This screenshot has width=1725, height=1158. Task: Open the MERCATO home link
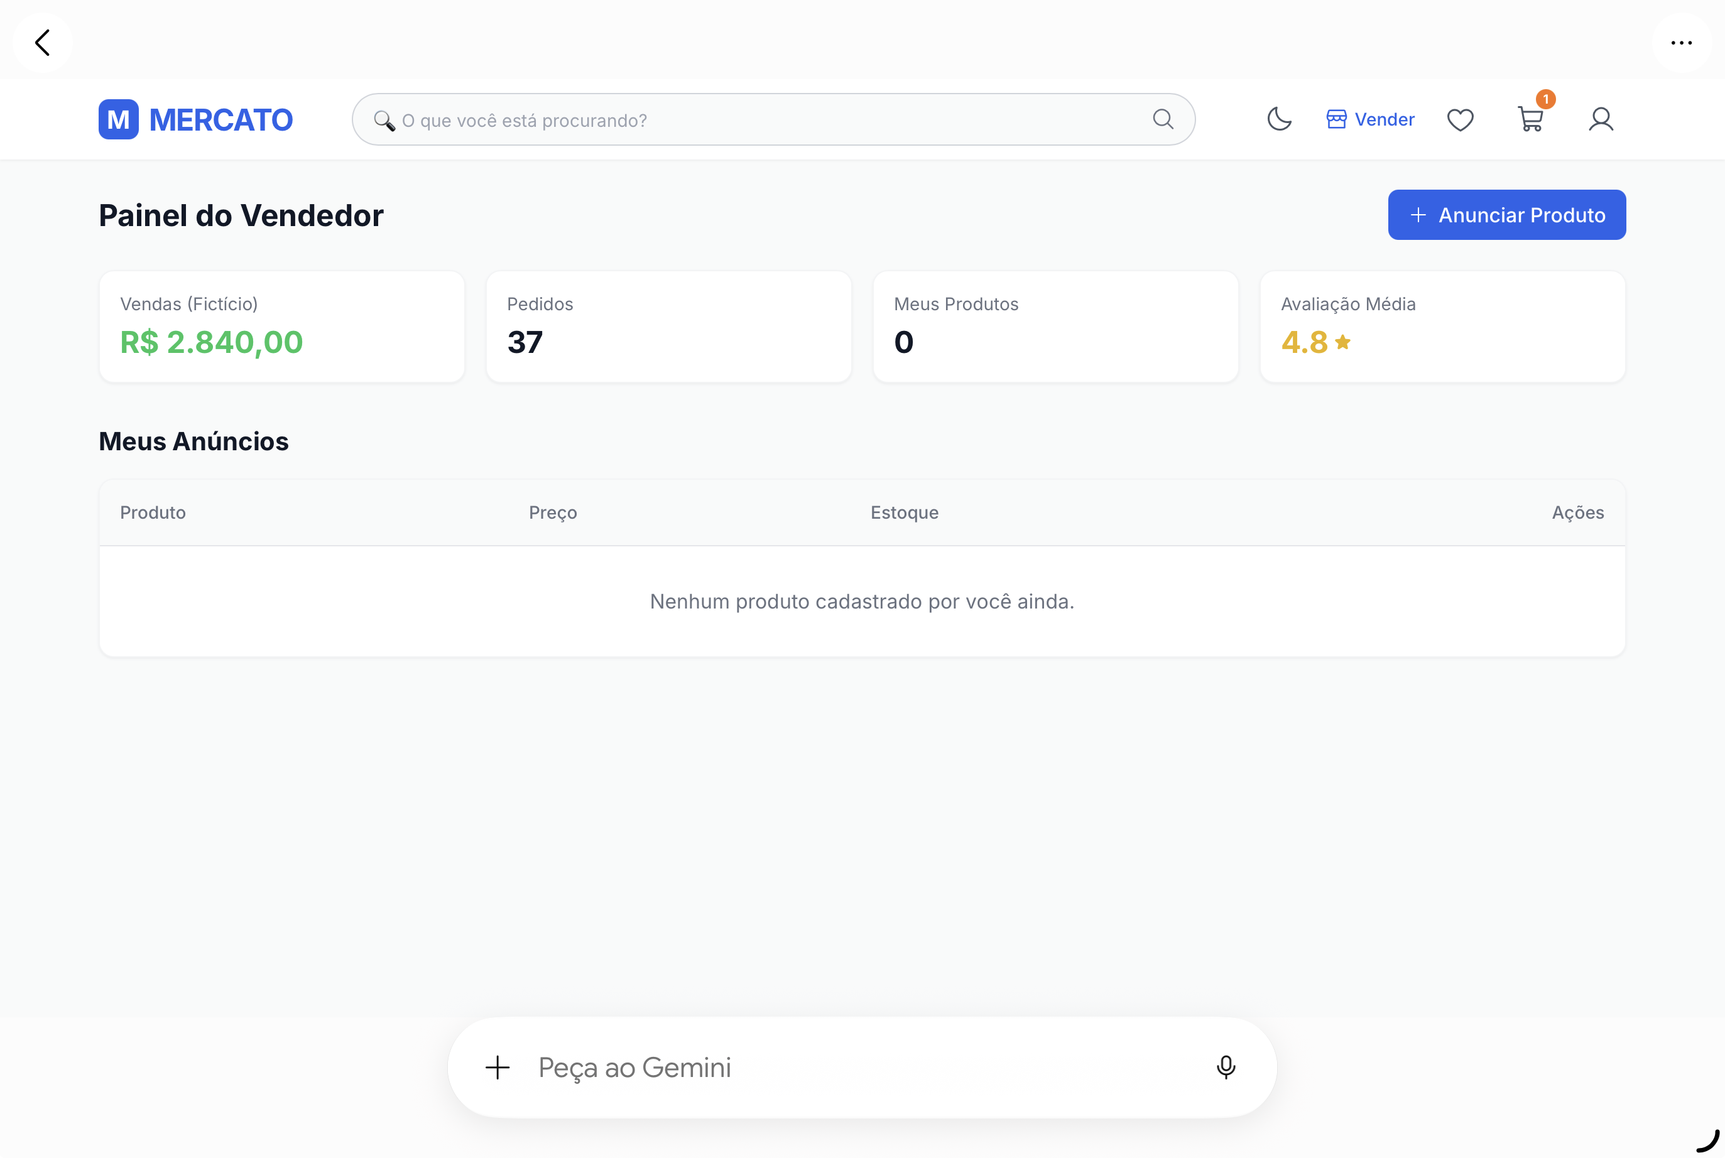(221, 120)
